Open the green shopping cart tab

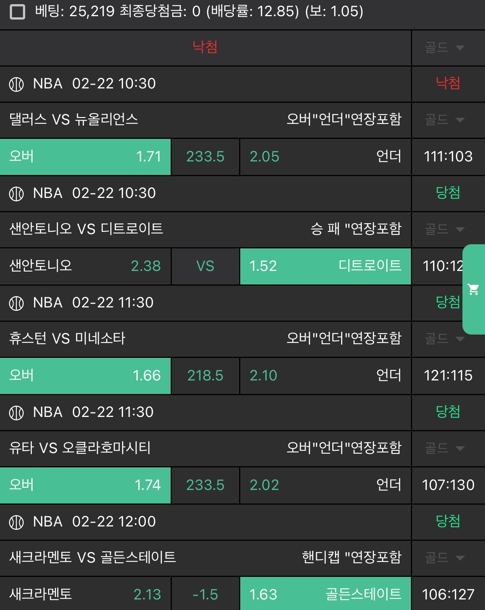tap(474, 289)
